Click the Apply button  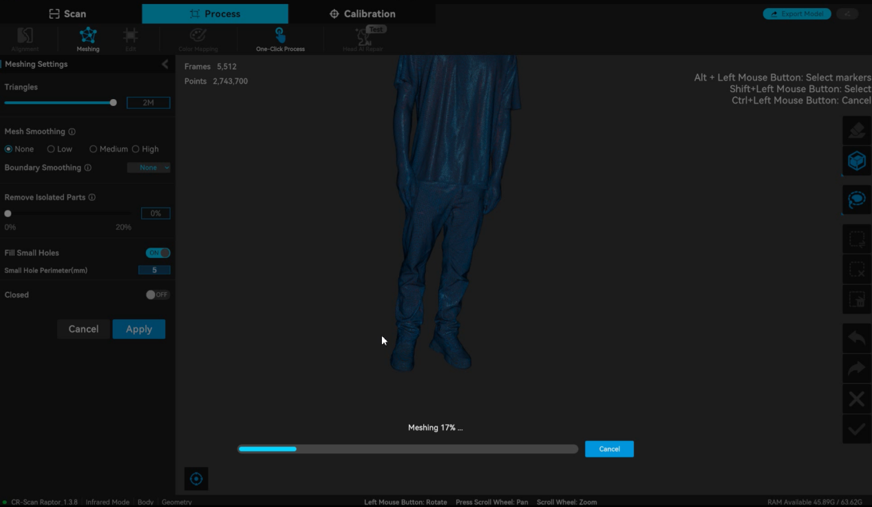(x=138, y=330)
